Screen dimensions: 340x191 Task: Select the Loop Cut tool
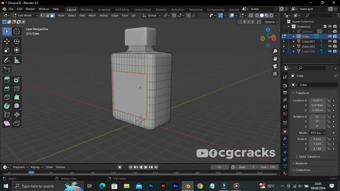pyautogui.click(x=16, y=89)
